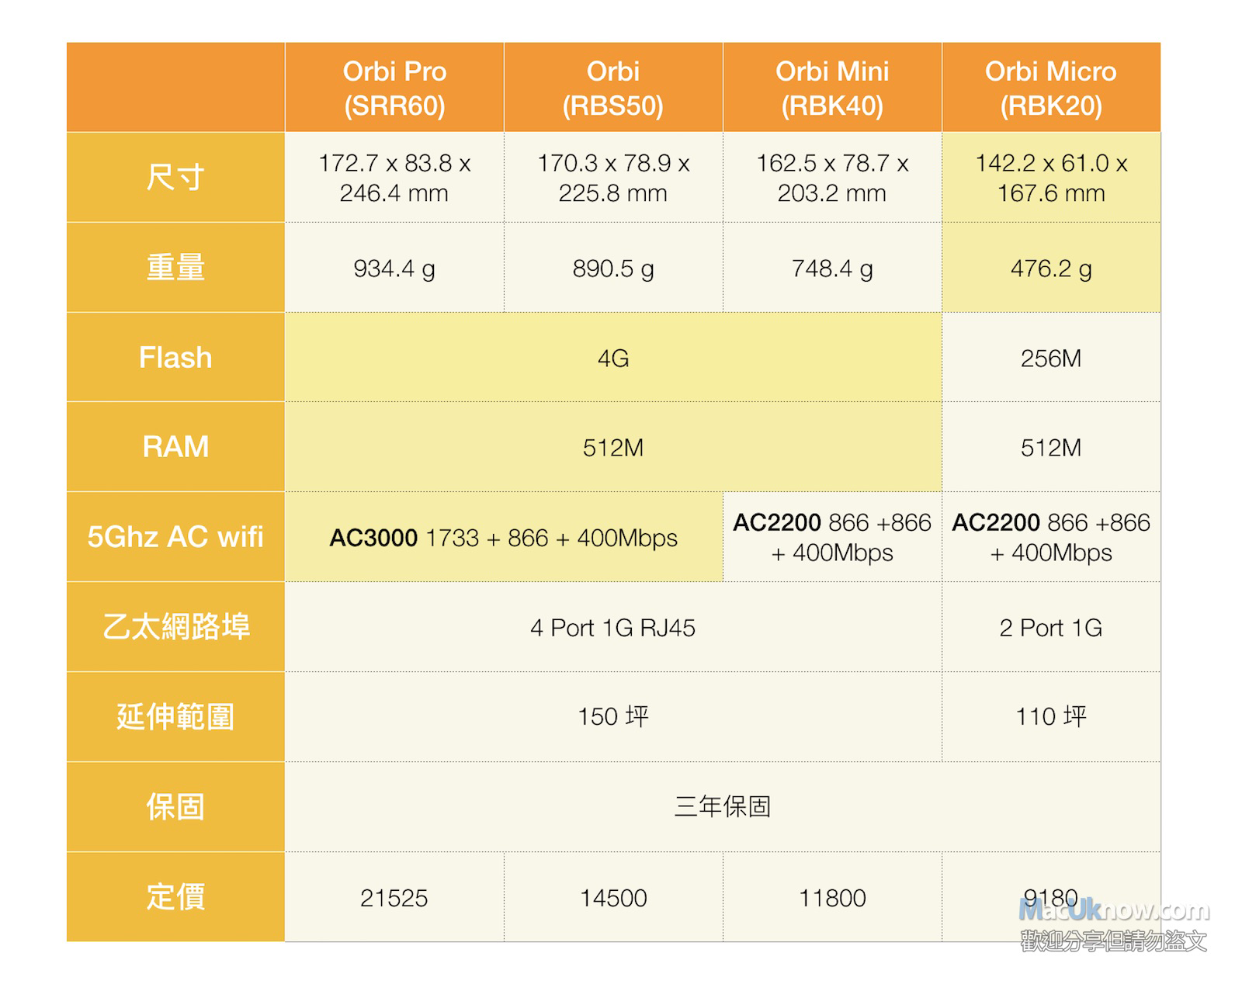Click the 尺寸 row label
The image size is (1242, 984).
175,178
